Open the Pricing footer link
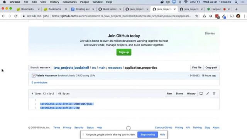This screenshot has width=247, height=139. [179, 127]
